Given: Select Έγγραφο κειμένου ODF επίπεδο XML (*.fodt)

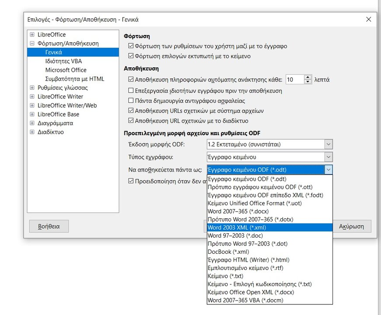Looking at the screenshot, I should pyautogui.click(x=270, y=195).
